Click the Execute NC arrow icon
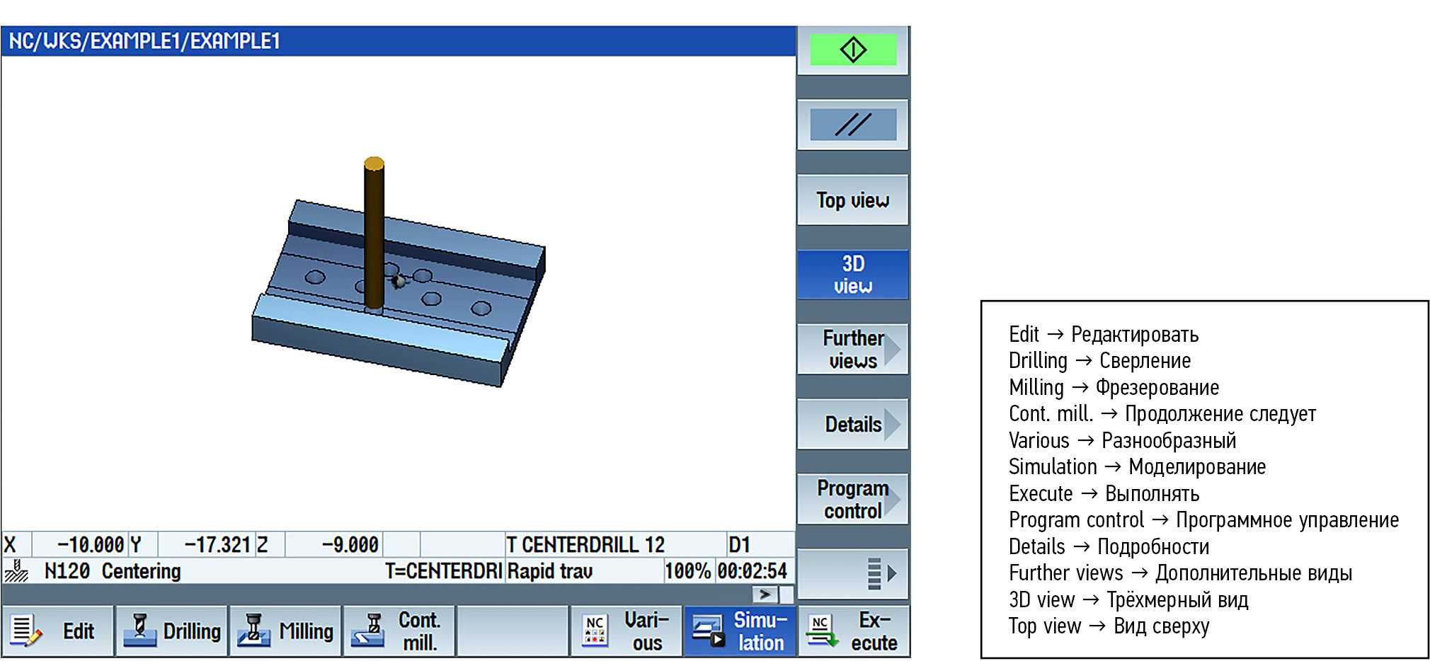This screenshot has height=661, width=1430. (822, 631)
